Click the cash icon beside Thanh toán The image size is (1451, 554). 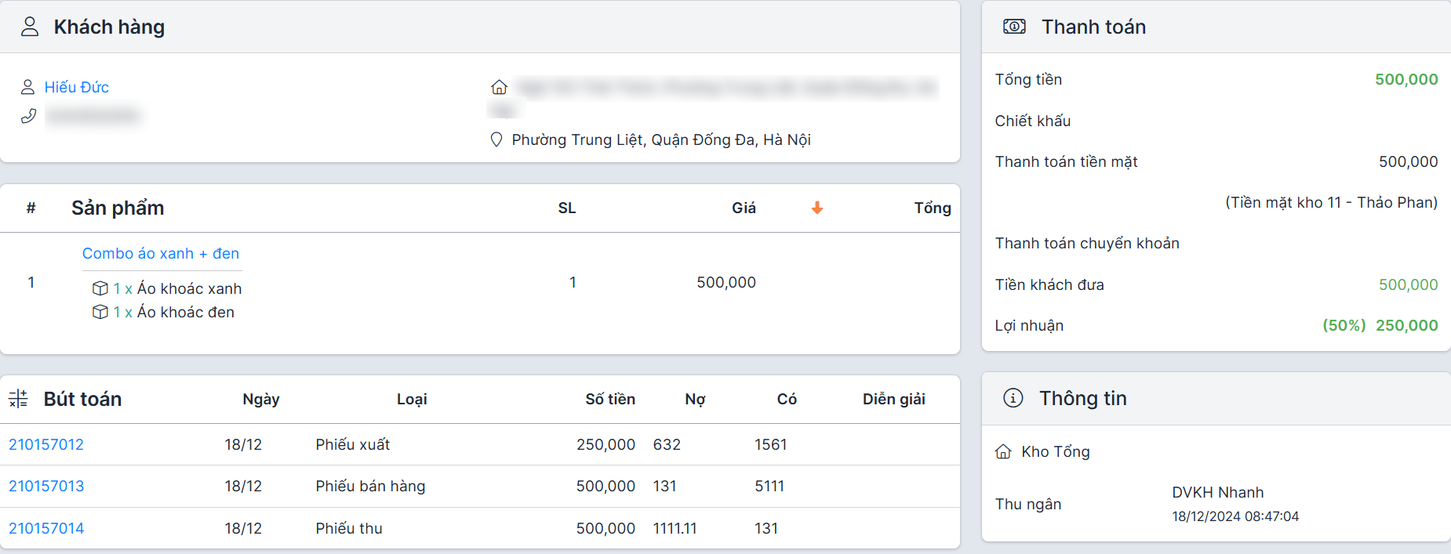tap(1014, 27)
